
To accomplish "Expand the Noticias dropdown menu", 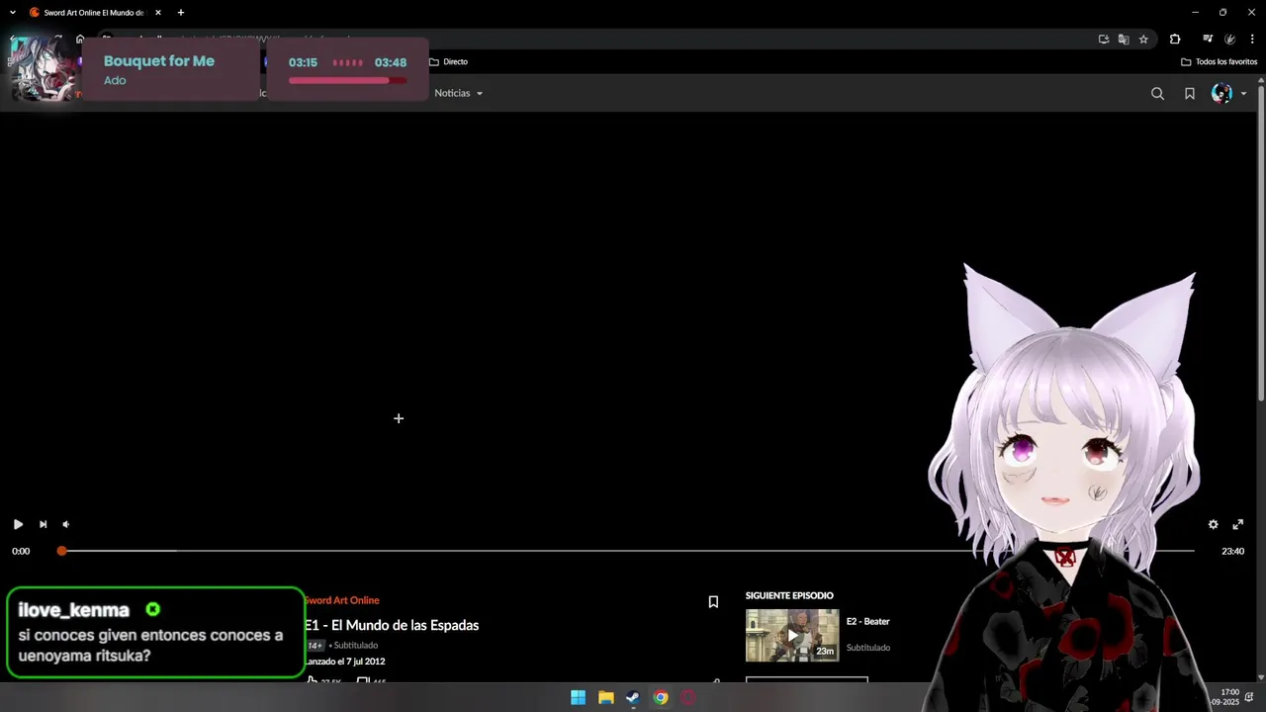I will [x=459, y=93].
